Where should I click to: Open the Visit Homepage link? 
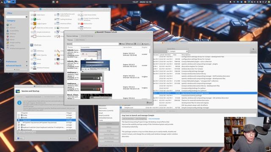click(x=154, y=119)
